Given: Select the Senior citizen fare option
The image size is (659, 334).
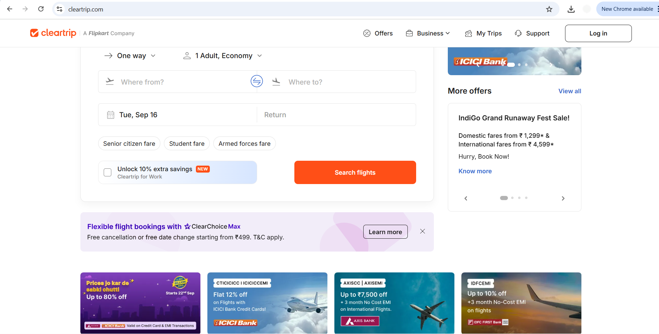Looking at the screenshot, I should 129,144.
